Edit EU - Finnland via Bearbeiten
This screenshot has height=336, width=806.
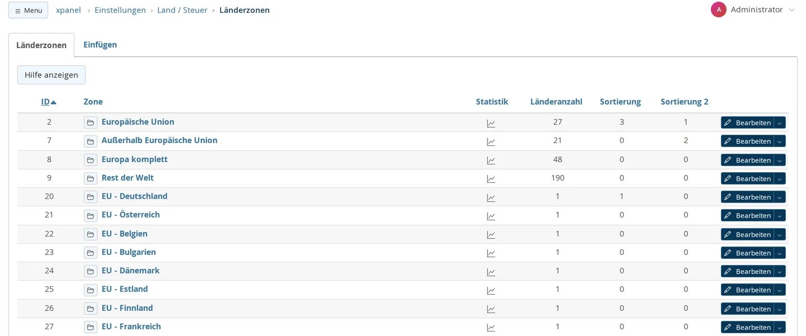(747, 309)
